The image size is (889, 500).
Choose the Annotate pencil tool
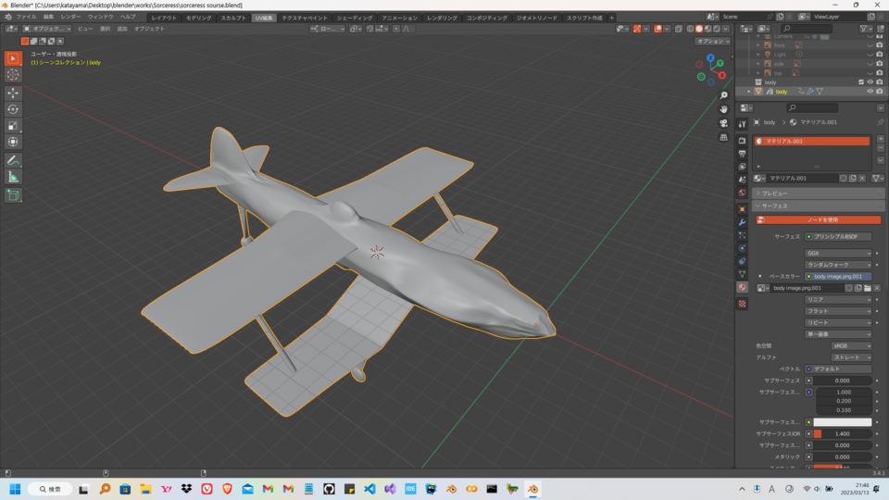tap(13, 160)
